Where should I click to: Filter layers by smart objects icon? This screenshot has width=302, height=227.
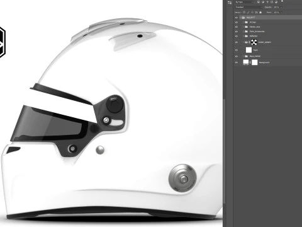[x=276, y=2]
